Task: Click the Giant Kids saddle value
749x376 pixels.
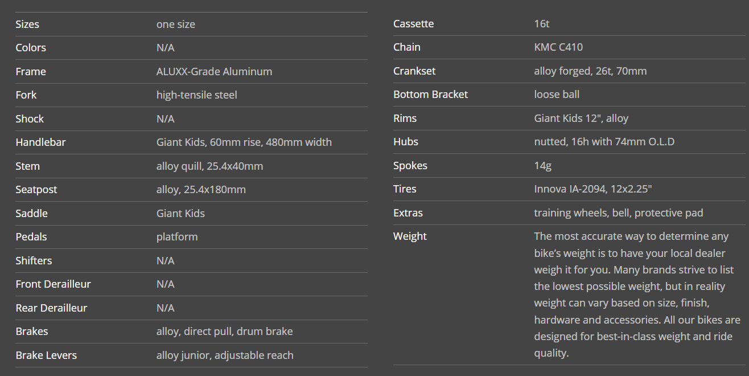Action: coord(180,214)
